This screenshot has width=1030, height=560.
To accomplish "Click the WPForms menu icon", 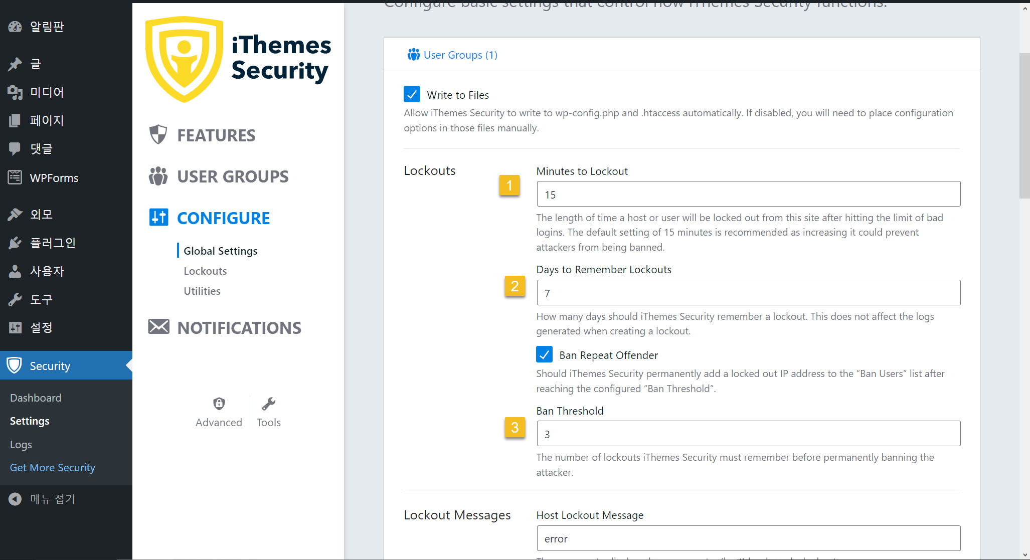I will pos(15,177).
